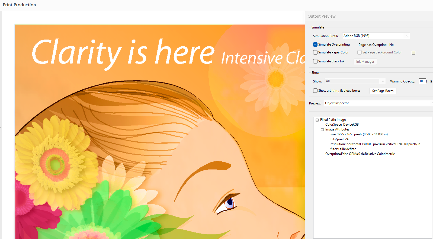Enable Simulate Black Ink checkbox
This screenshot has width=433, height=239.
pos(315,61)
